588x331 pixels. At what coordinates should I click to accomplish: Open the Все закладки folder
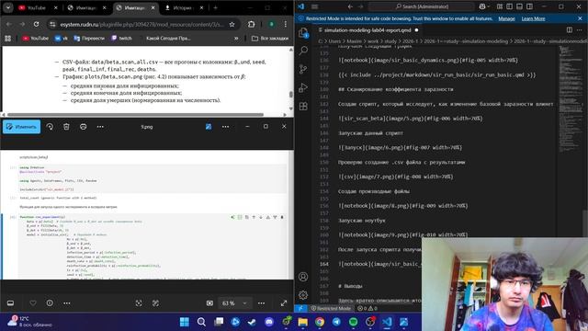pyautogui.click(x=270, y=39)
